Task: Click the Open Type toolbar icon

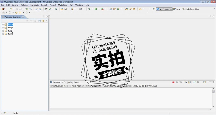Action: click(x=127, y=9)
